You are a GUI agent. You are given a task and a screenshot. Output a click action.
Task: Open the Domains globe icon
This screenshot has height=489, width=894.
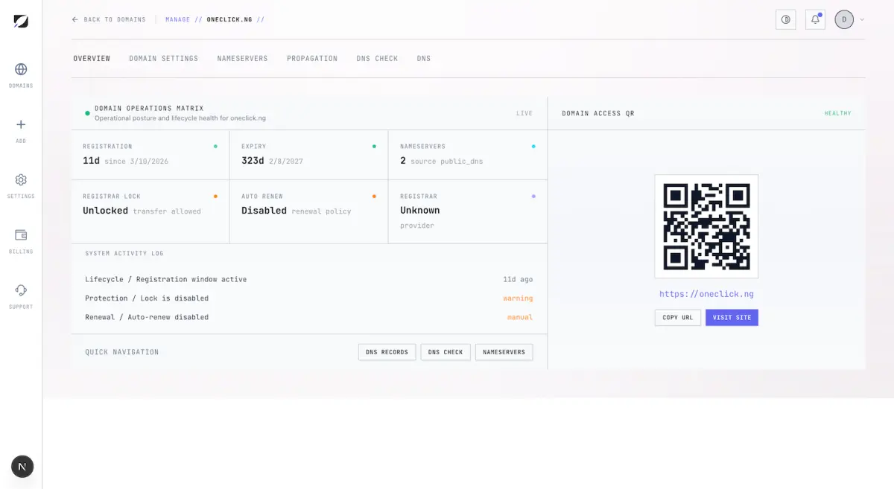[21, 69]
